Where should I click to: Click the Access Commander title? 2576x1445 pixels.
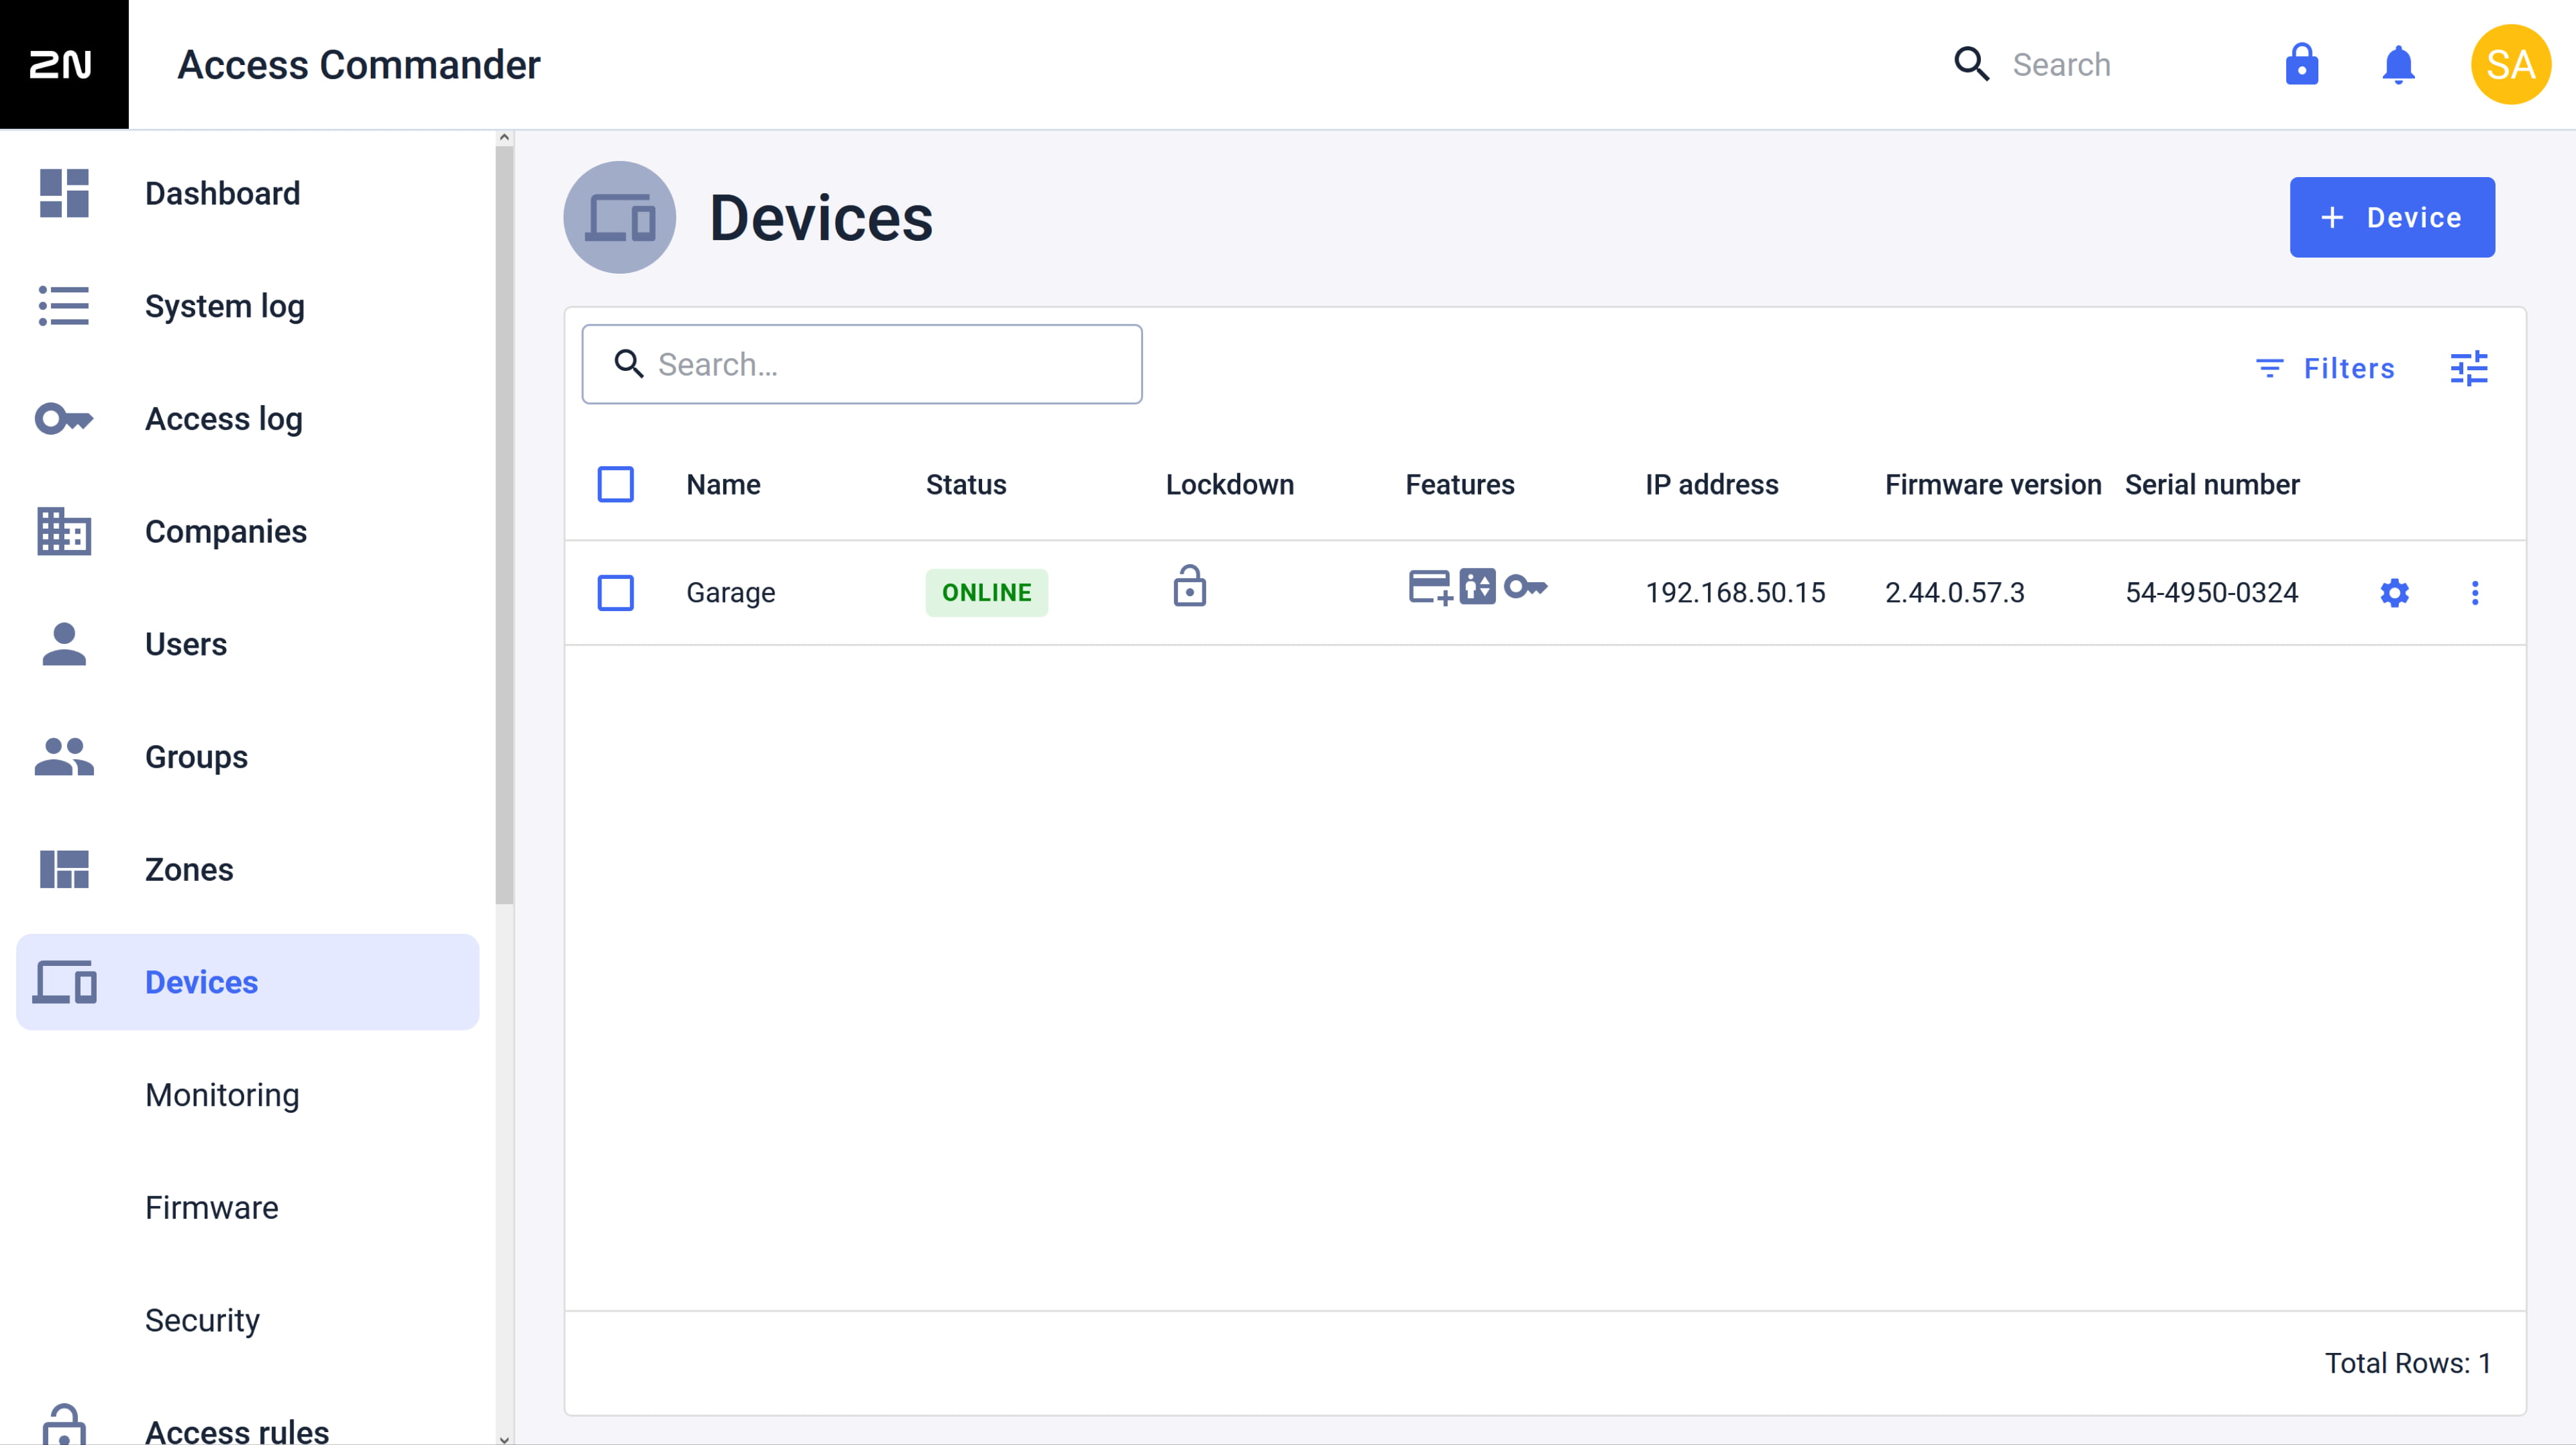point(359,65)
